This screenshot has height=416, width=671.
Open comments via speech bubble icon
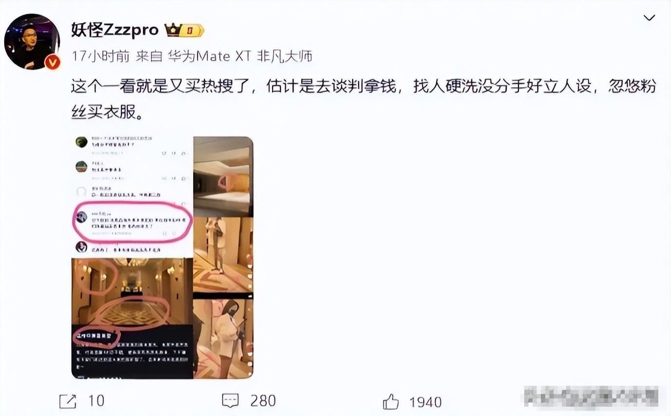tap(230, 401)
